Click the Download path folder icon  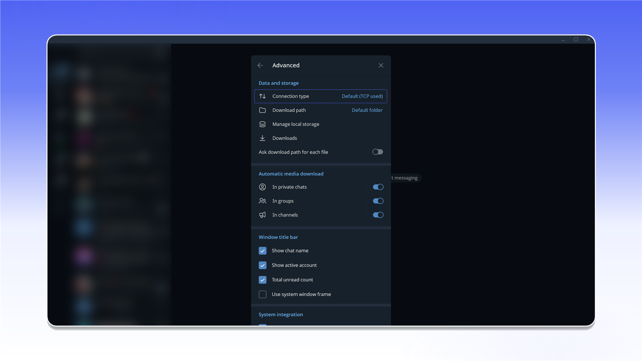pos(262,110)
